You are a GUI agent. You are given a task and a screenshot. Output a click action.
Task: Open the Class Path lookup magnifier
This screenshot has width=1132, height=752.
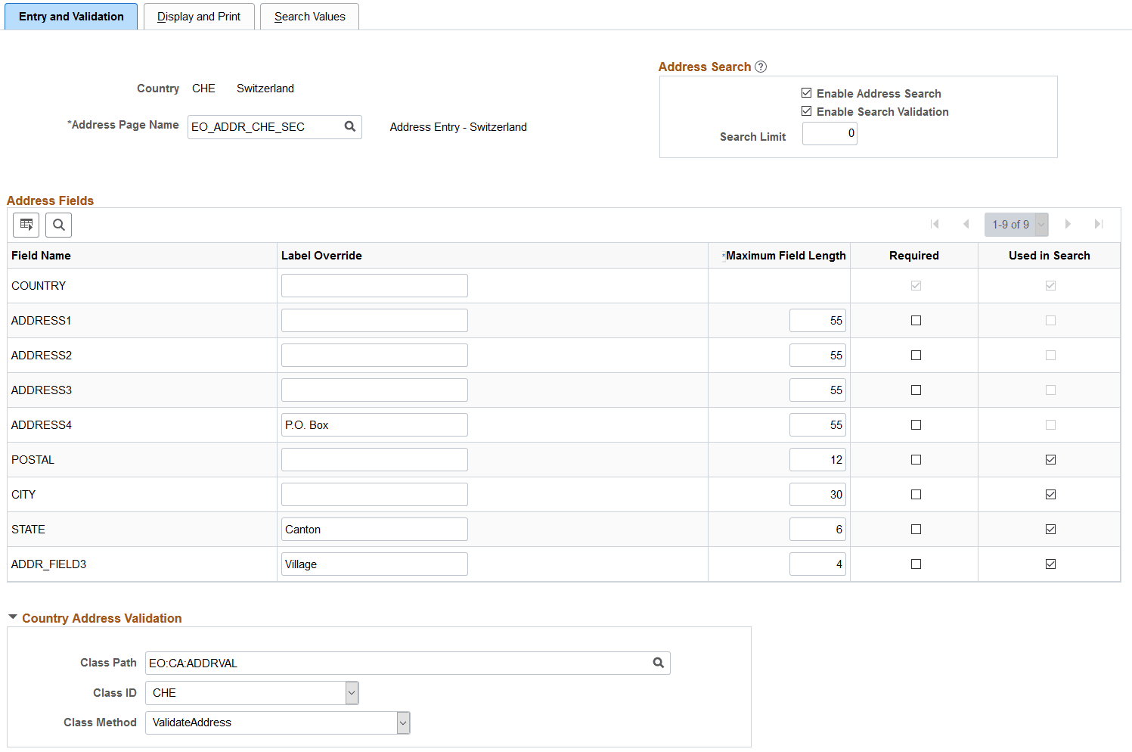(657, 663)
